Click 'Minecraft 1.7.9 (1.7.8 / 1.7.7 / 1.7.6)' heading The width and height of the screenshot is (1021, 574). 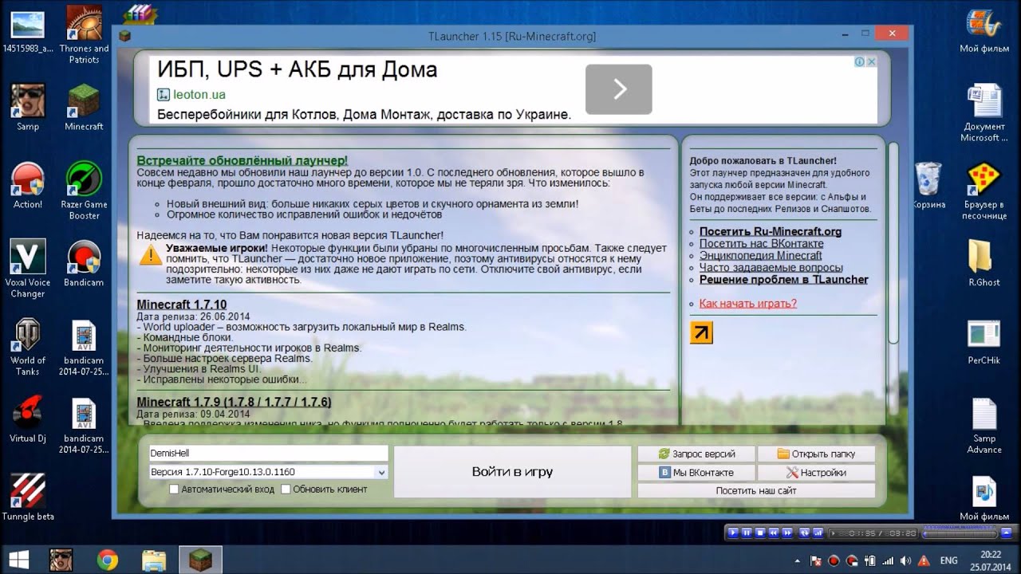click(x=234, y=402)
